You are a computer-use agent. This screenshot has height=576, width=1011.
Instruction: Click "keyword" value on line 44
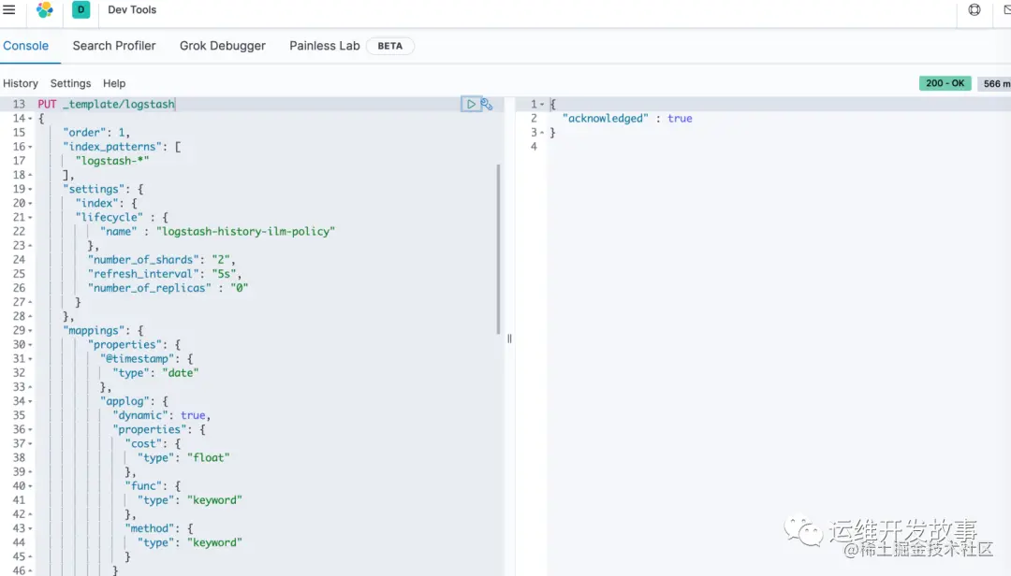coord(214,542)
